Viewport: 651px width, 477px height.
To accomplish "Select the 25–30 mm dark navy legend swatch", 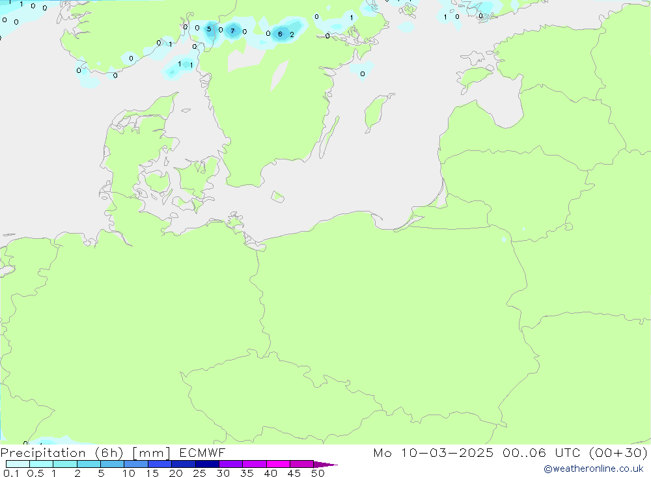I will [207, 464].
